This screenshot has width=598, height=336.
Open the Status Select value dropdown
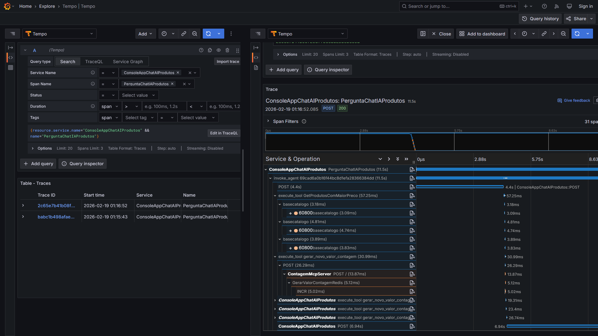(x=139, y=95)
